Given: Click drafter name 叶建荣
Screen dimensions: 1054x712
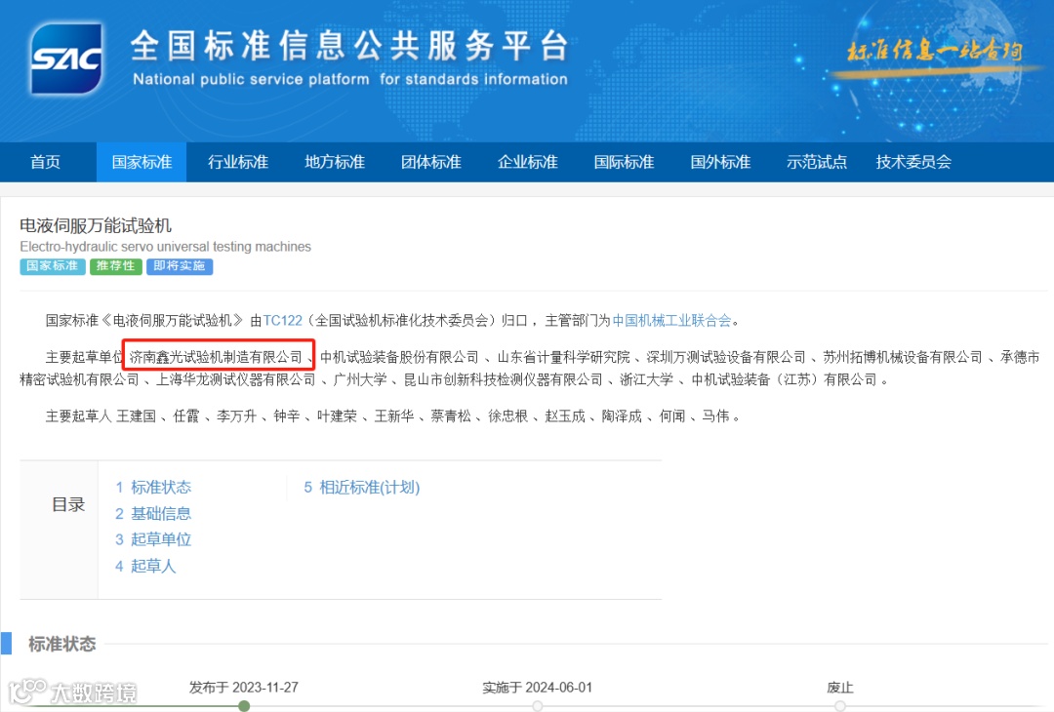Looking at the screenshot, I should [x=337, y=416].
